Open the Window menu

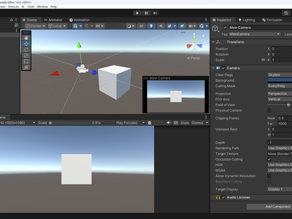click(x=42, y=7)
